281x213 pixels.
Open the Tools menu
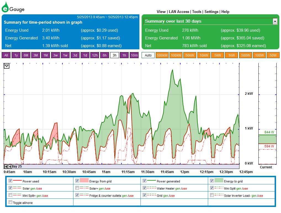[197, 12]
